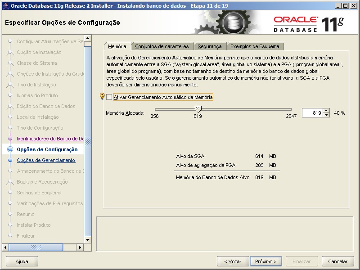This screenshot has width=360, height=270.
Task: Open the Conjuntos de caracteres tab
Action: tap(162, 46)
